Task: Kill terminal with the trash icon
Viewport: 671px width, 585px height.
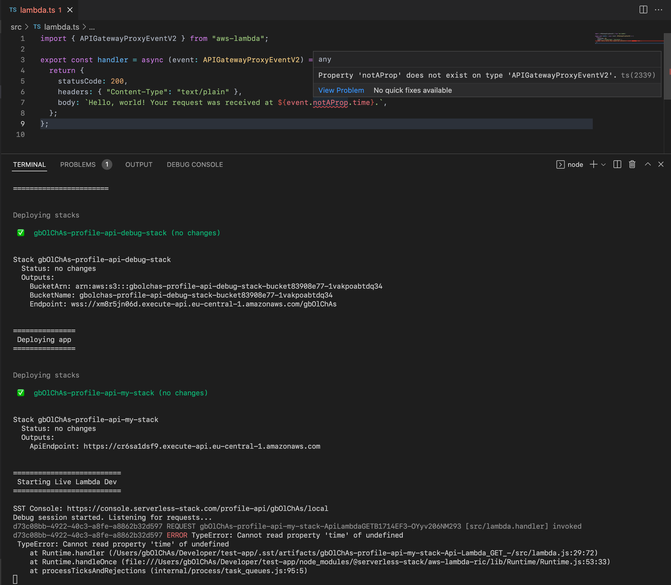Action: click(632, 164)
